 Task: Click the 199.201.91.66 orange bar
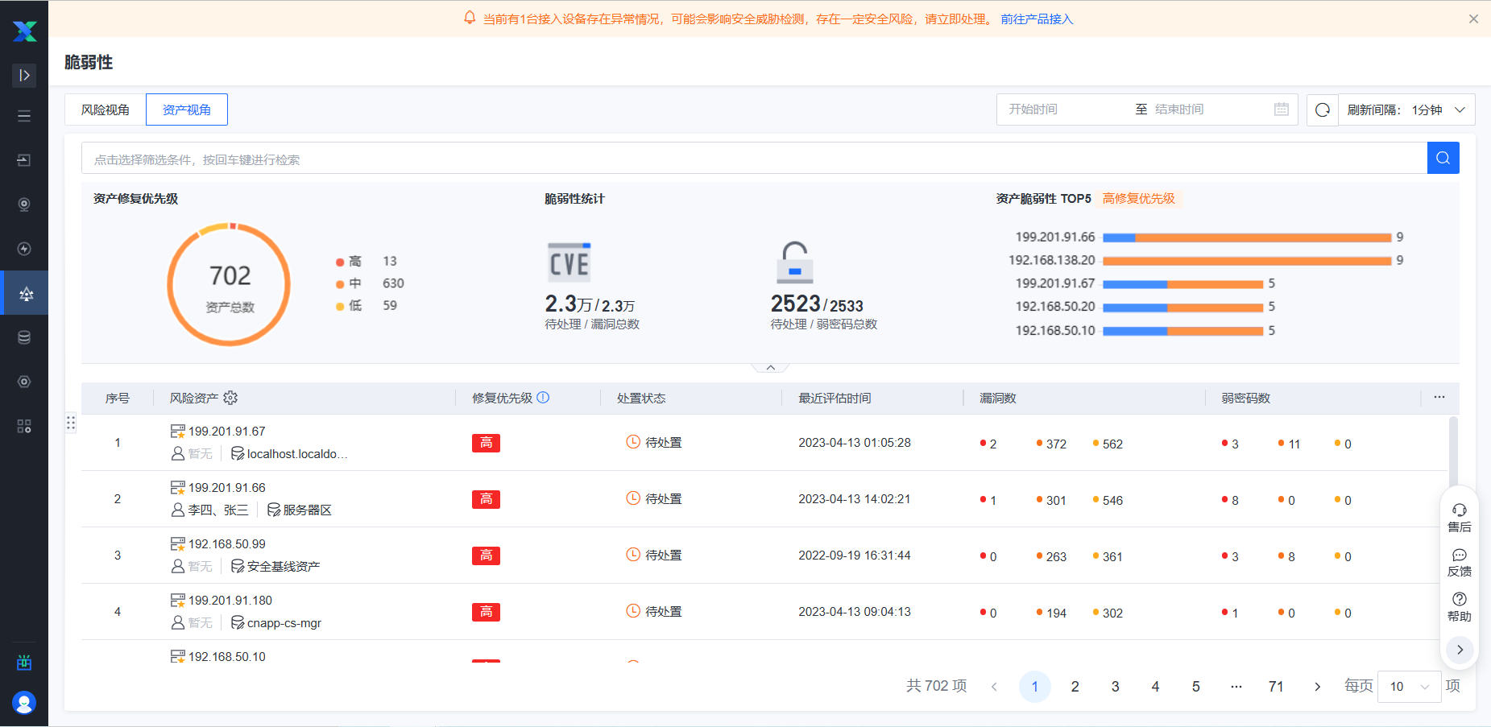click(x=1262, y=238)
